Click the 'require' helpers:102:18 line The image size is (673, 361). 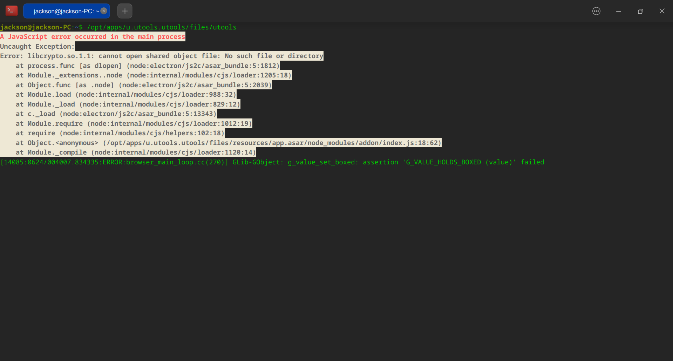120,133
